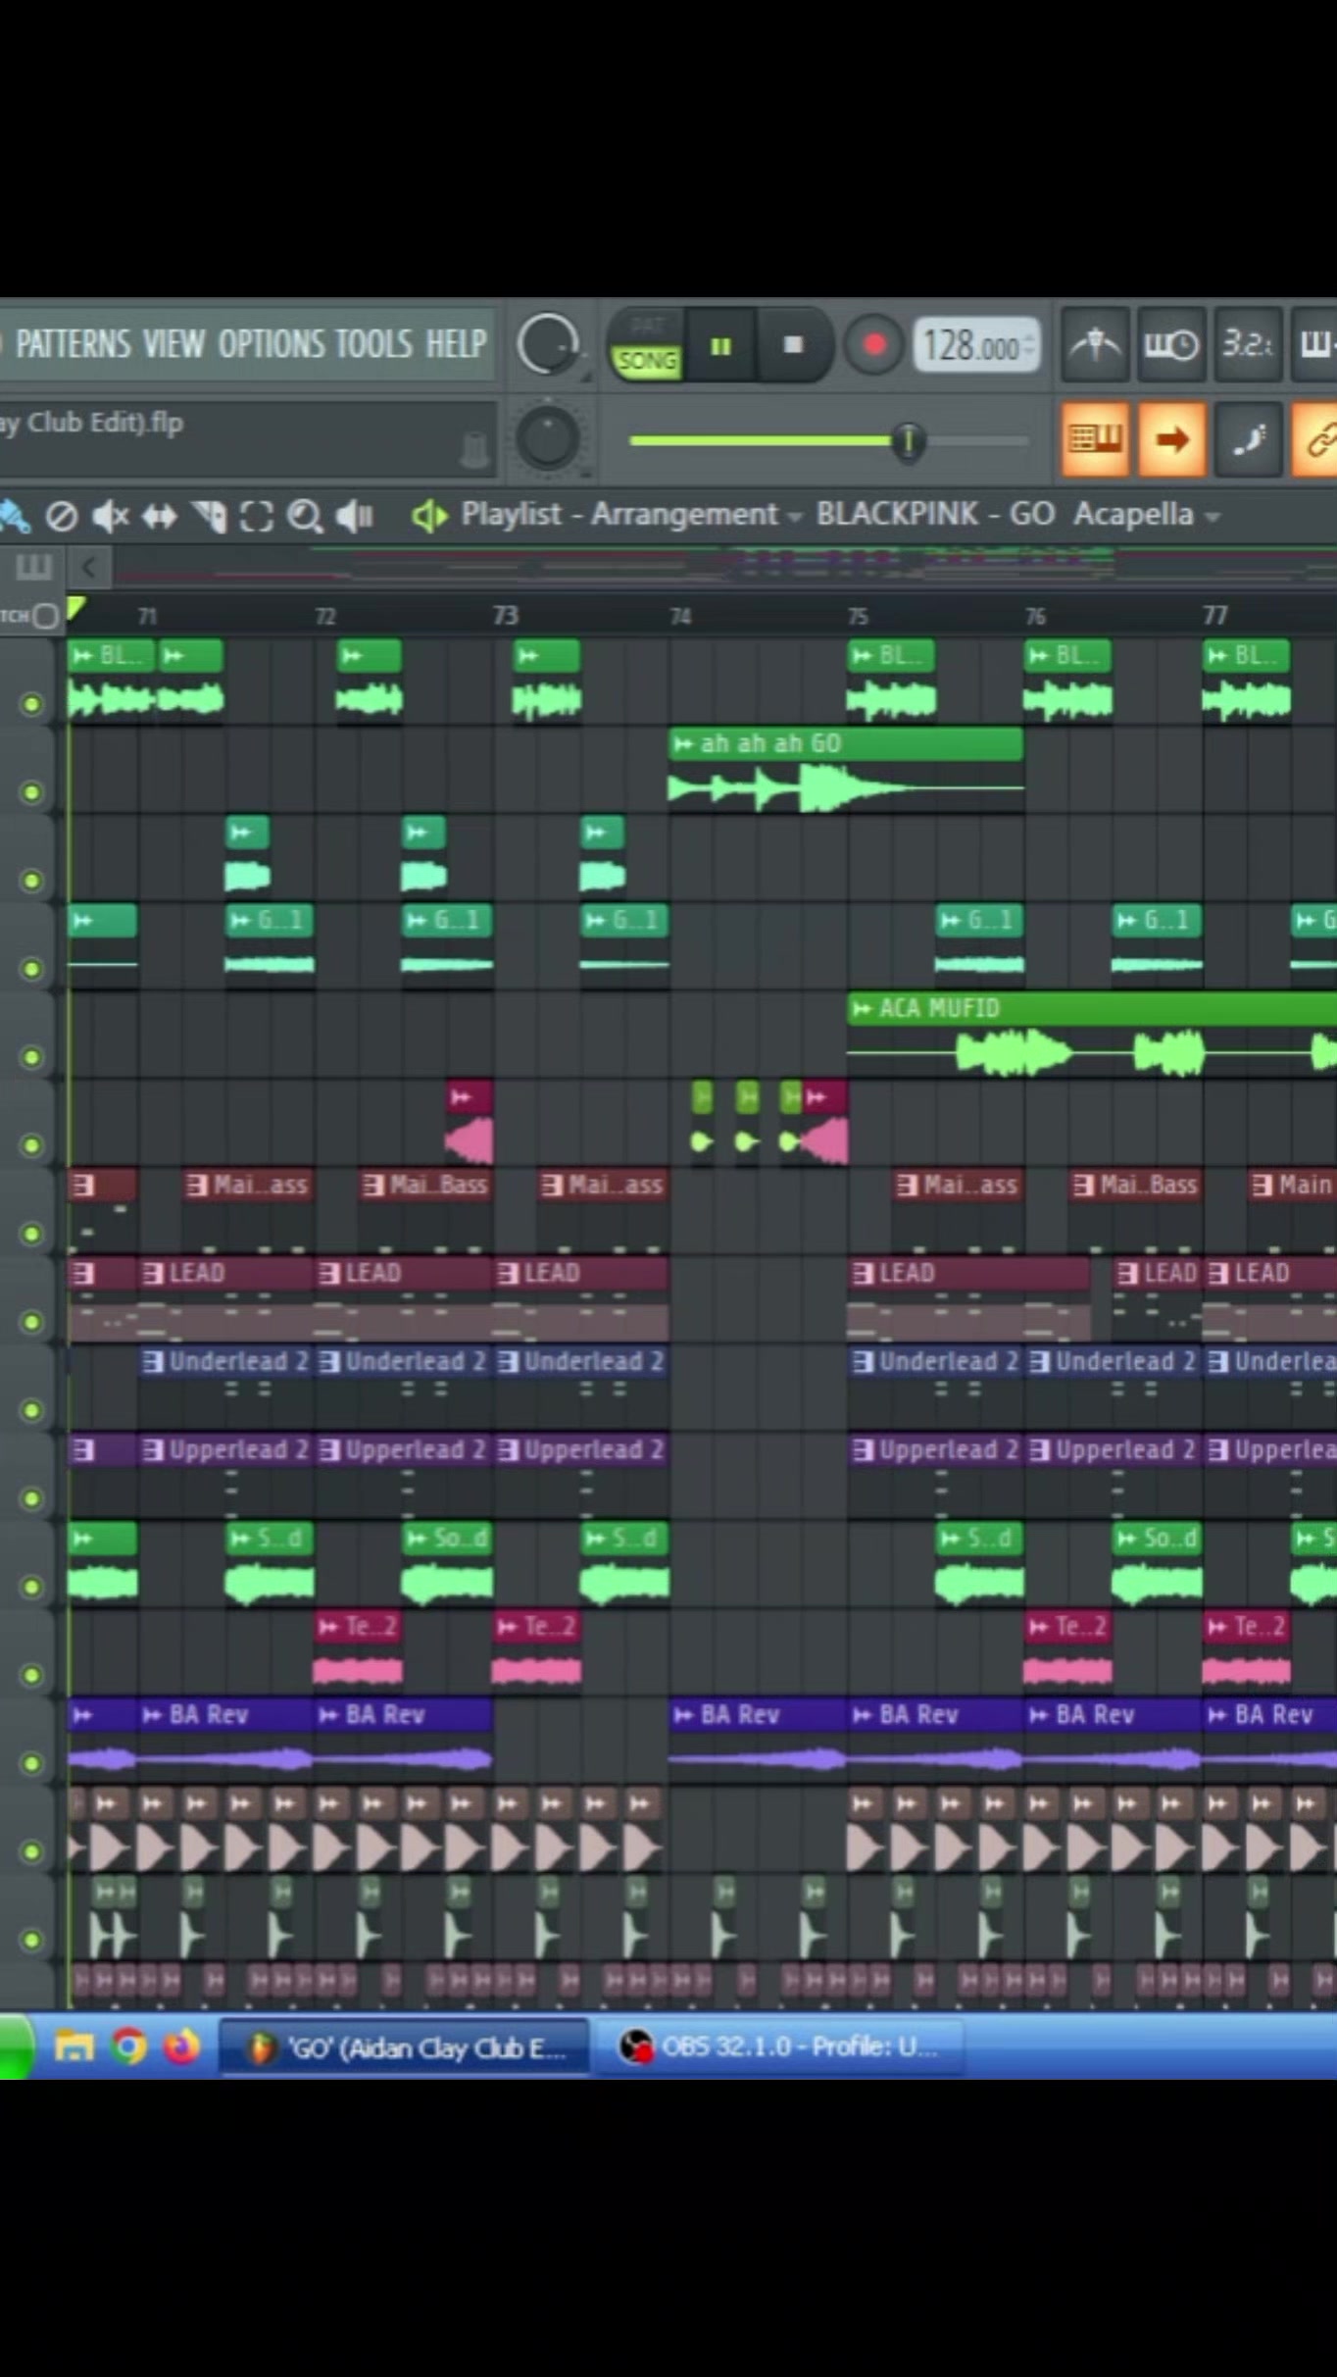Toggle the orange typing keyboard to piano button

[1094, 439]
